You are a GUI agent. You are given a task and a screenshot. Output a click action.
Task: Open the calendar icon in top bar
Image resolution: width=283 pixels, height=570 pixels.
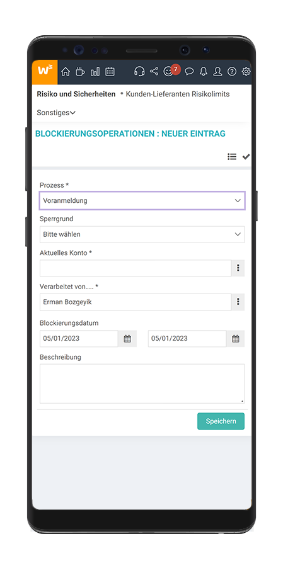110,72
